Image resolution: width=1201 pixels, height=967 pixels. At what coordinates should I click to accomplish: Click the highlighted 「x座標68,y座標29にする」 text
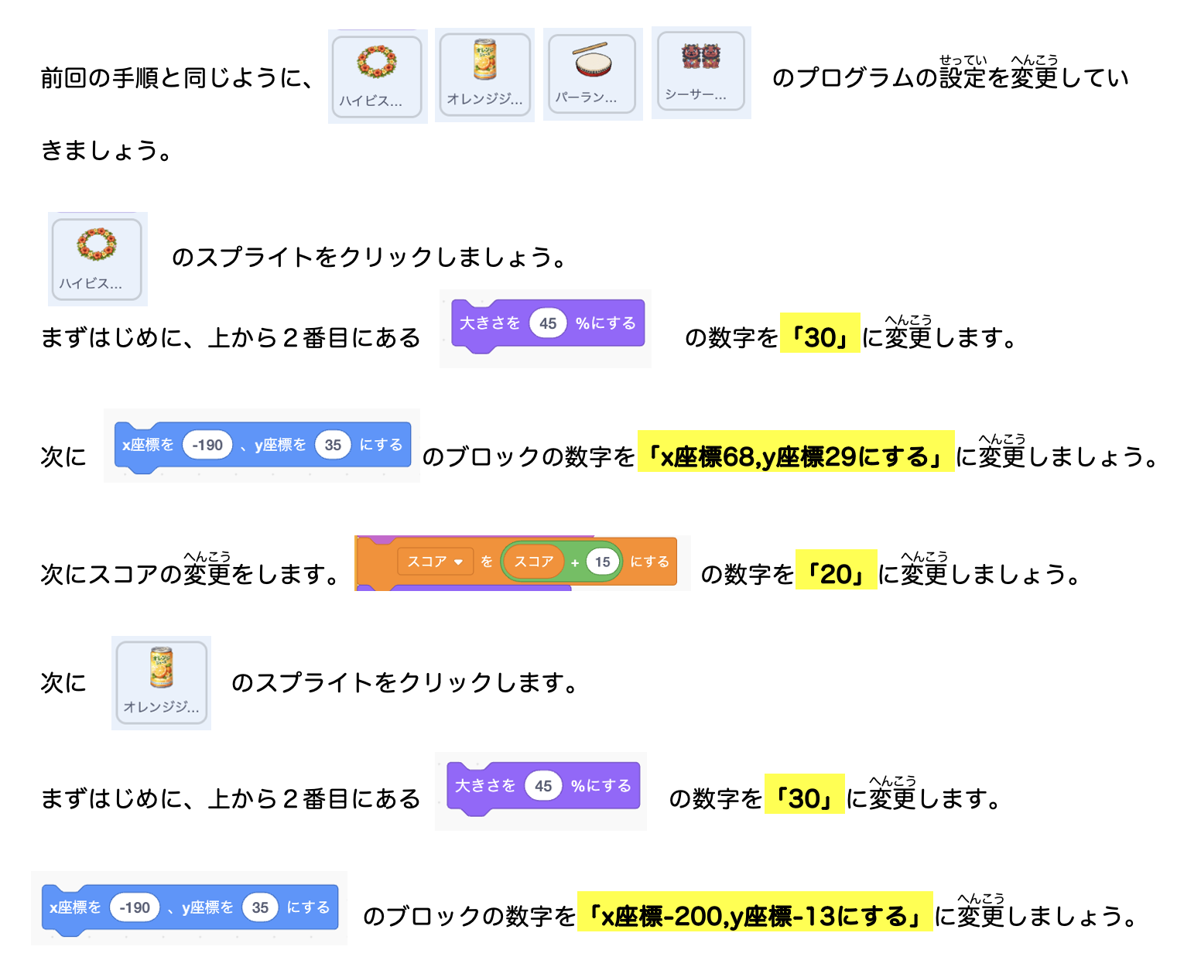click(x=795, y=456)
